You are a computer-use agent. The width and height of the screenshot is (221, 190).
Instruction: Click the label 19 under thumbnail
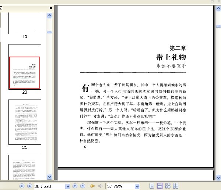[25, 37]
